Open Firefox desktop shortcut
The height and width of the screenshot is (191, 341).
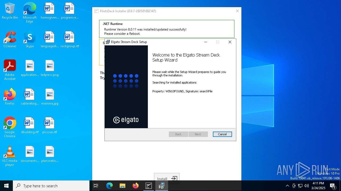[x=10, y=97]
